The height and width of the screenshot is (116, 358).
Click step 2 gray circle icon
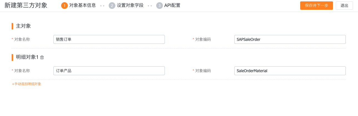pyautogui.click(x=112, y=6)
